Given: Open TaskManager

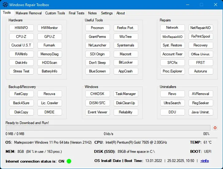Looking at the screenshot, I should pyautogui.click(x=126, y=94).
